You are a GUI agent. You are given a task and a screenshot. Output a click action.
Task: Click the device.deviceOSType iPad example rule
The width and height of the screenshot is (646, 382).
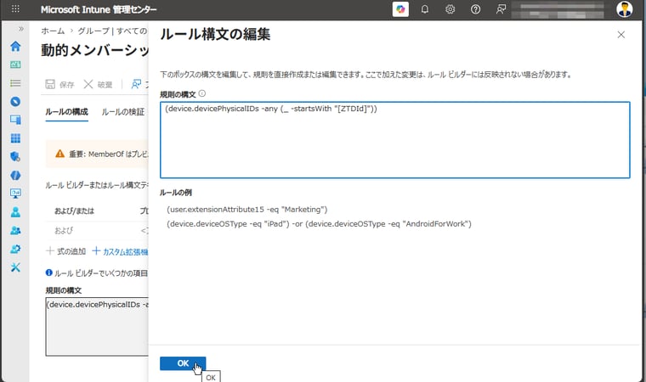[319, 224]
